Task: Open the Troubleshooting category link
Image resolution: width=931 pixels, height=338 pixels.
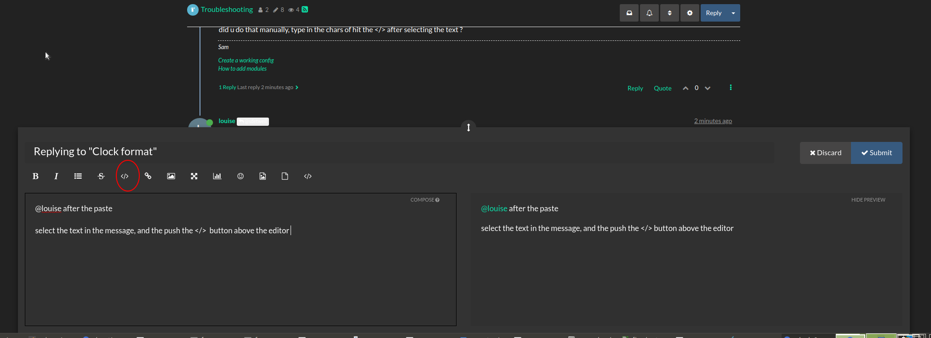Action: click(x=227, y=10)
